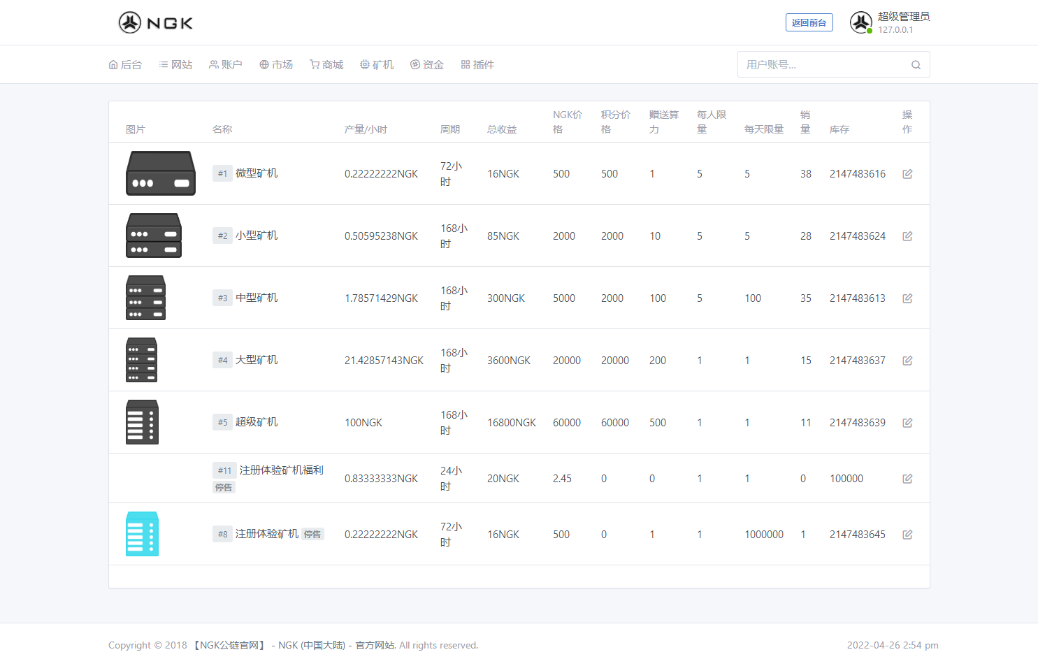Open the 市场 menu

pyautogui.click(x=276, y=64)
